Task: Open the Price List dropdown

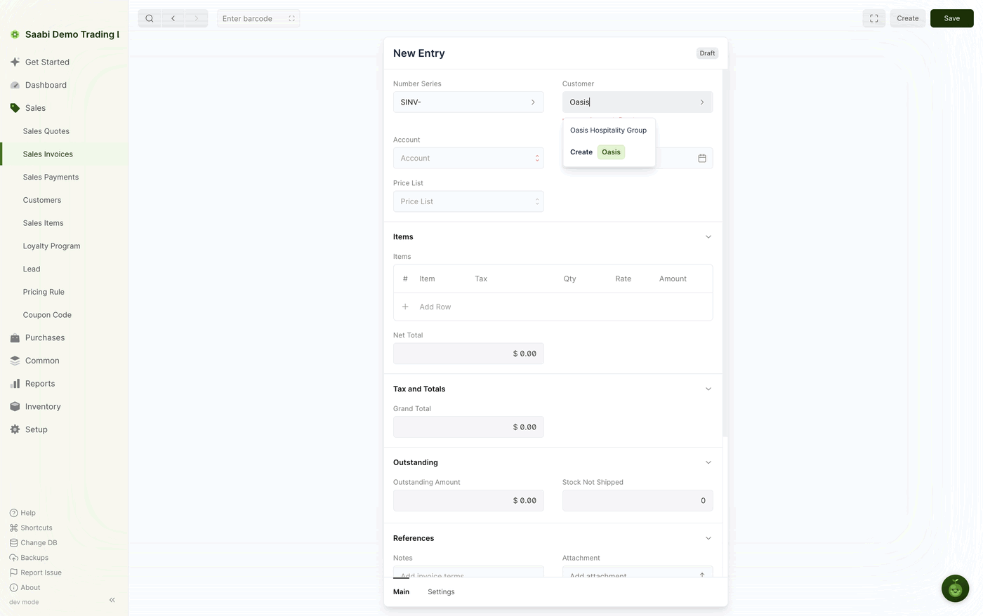Action: point(468,201)
